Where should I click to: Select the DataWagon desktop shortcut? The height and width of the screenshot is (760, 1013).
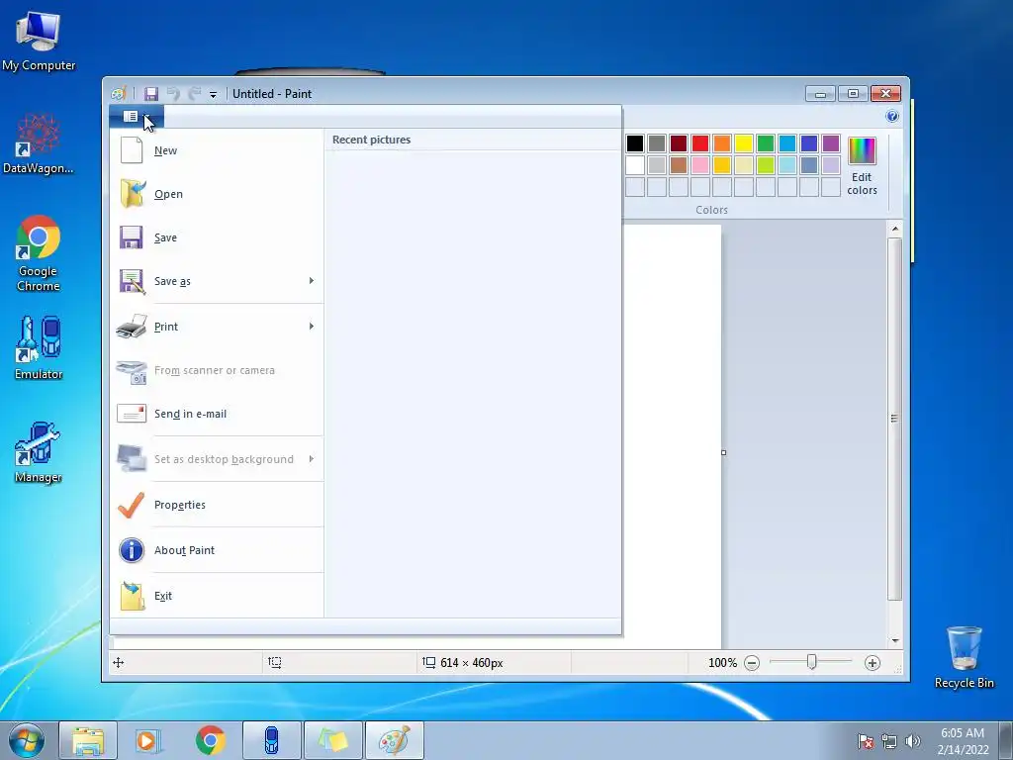point(39,144)
